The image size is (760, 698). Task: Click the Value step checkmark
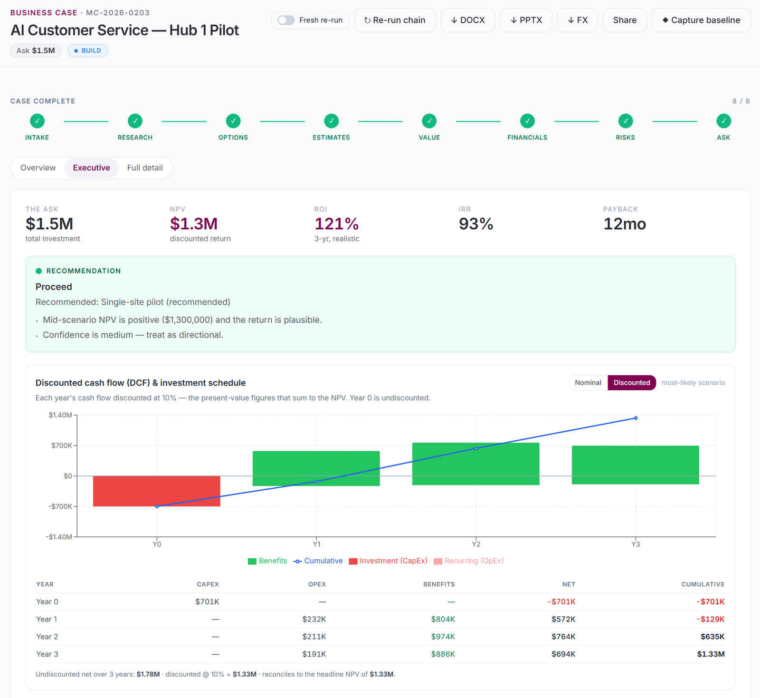429,121
